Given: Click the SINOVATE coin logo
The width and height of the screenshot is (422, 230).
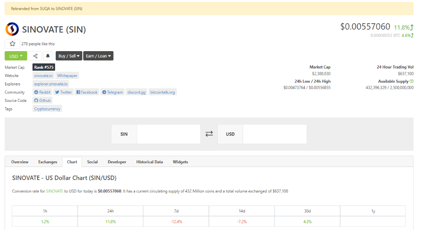Looking at the screenshot, I should [12, 29].
